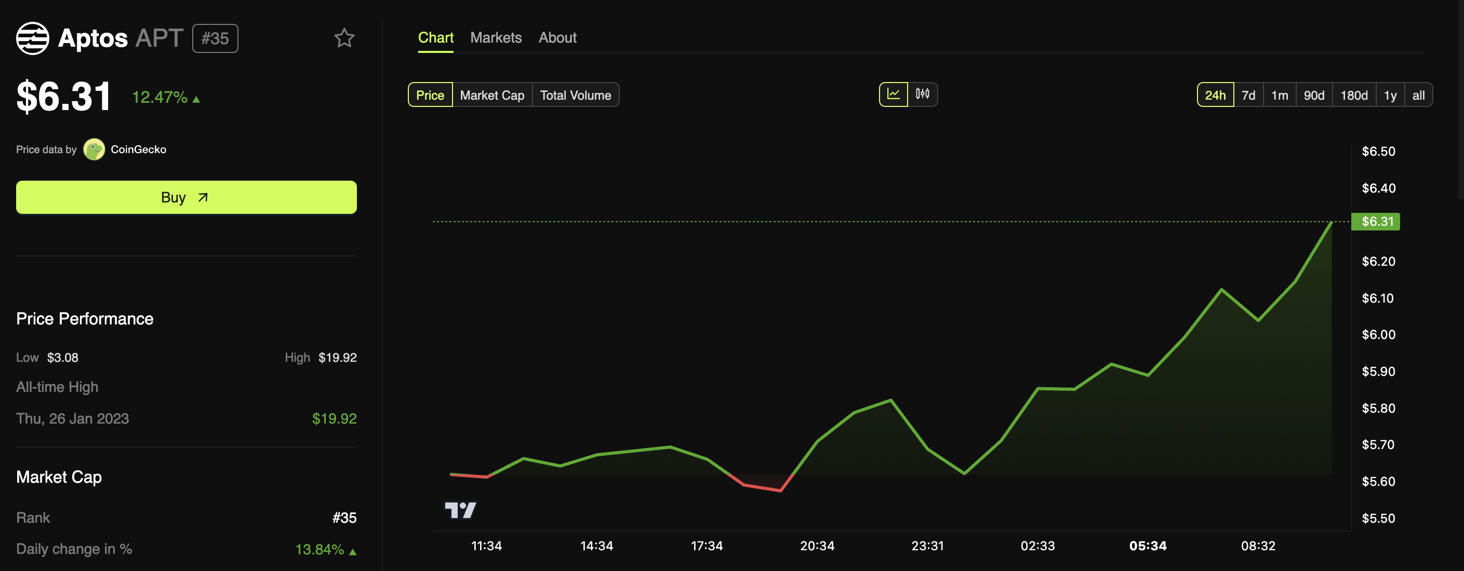Select the 1y time range
The image size is (1464, 571).
pos(1390,95)
